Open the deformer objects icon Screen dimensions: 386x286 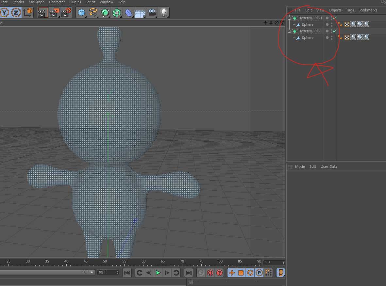click(x=128, y=13)
